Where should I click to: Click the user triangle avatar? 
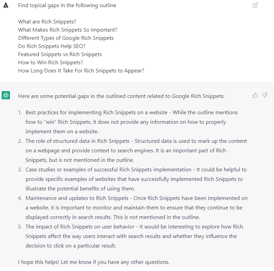coord(5,5)
